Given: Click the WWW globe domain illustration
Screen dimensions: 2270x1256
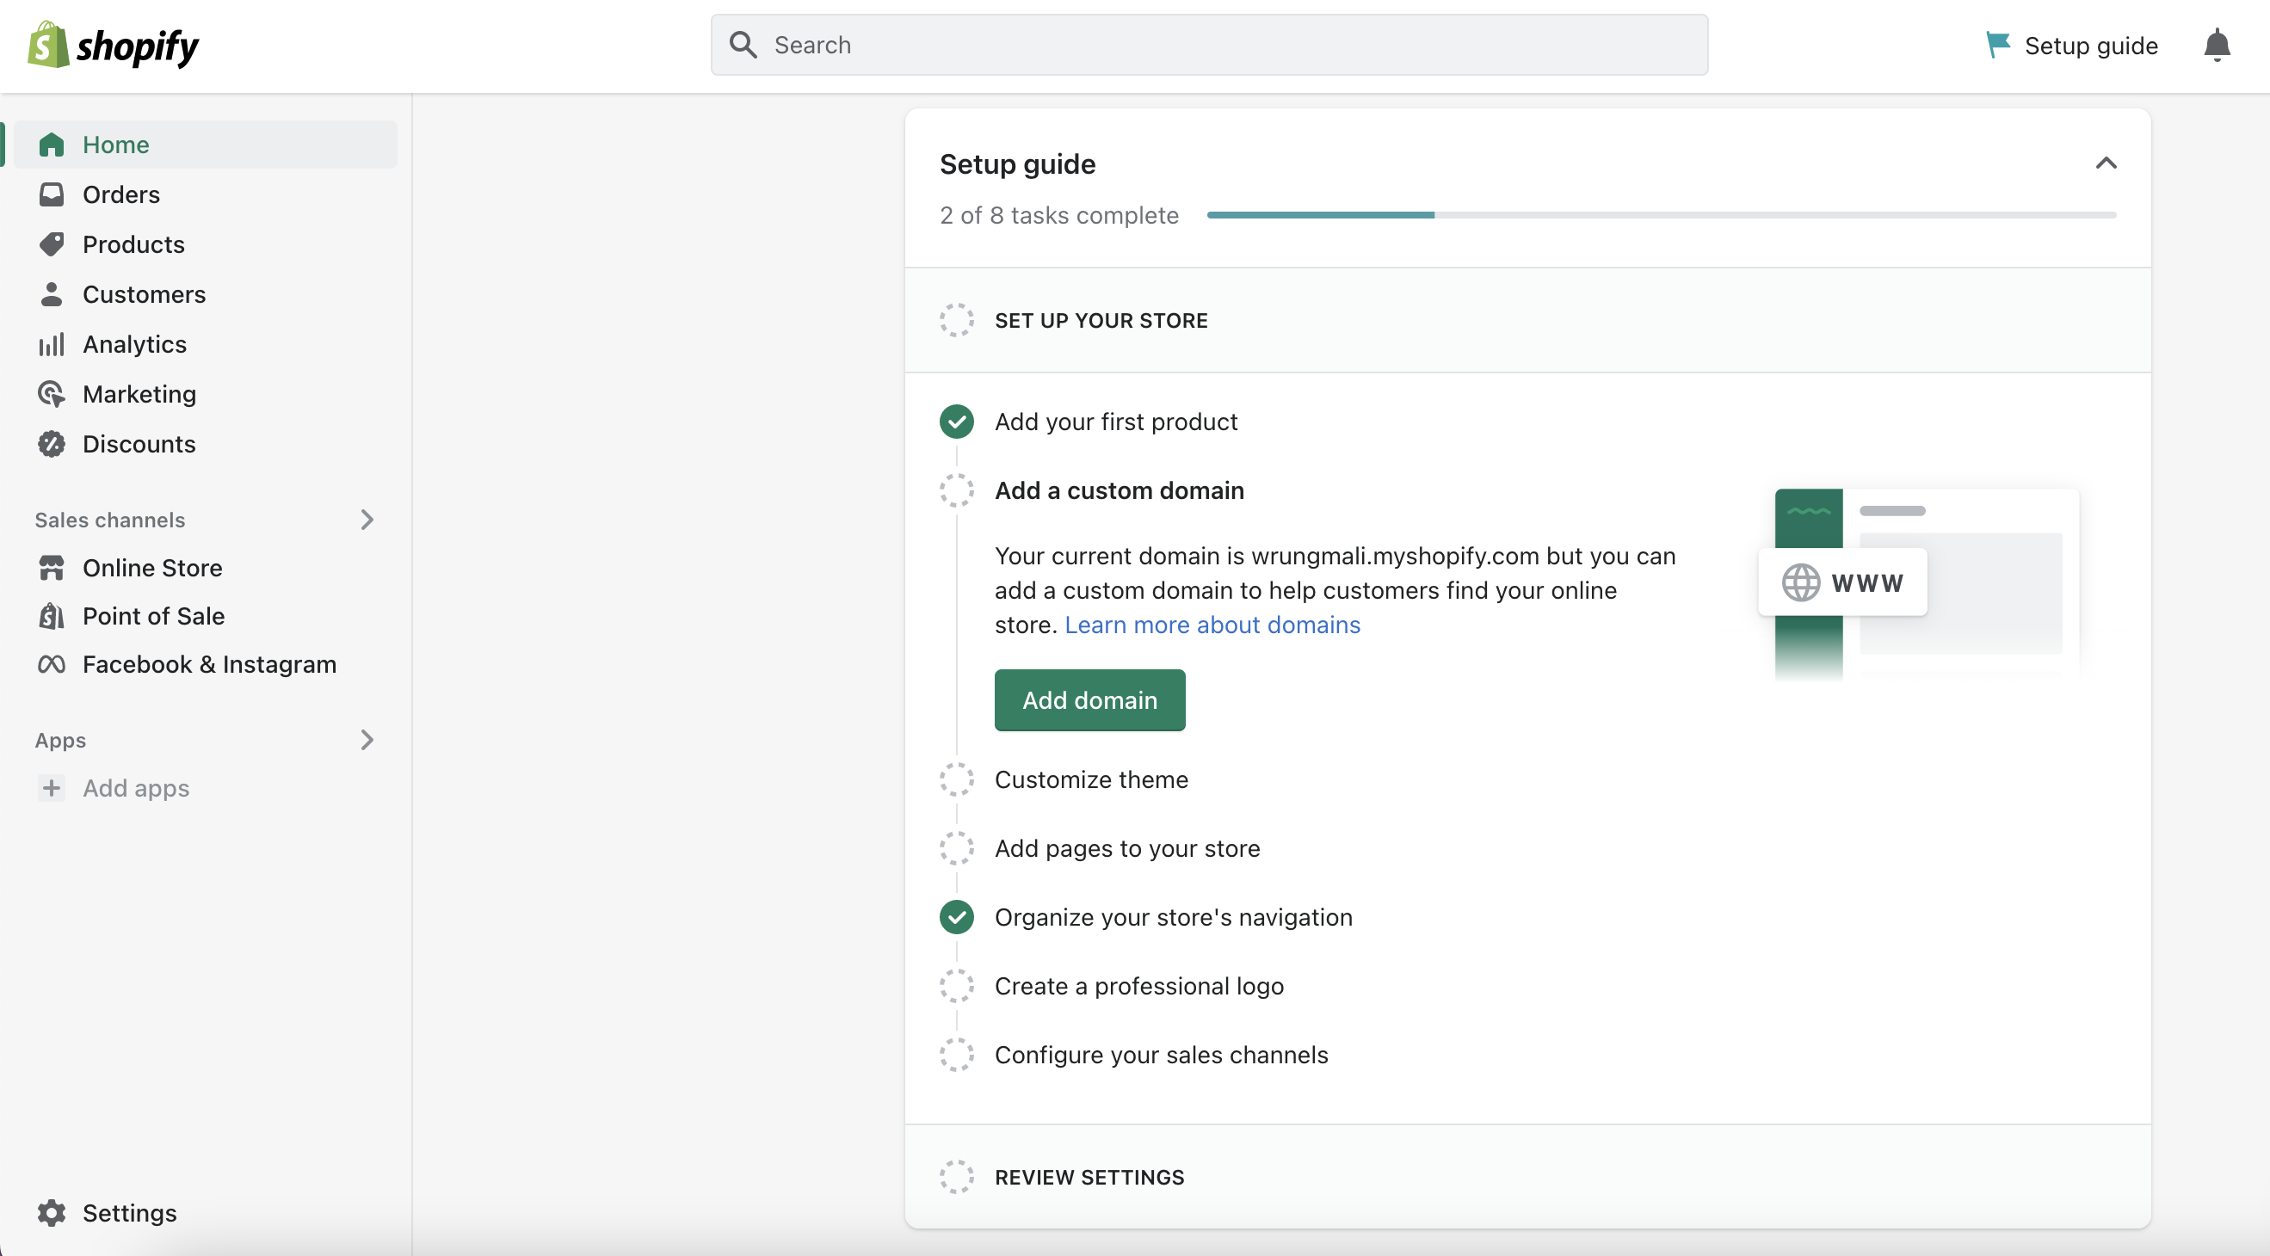Looking at the screenshot, I should [x=1841, y=582].
